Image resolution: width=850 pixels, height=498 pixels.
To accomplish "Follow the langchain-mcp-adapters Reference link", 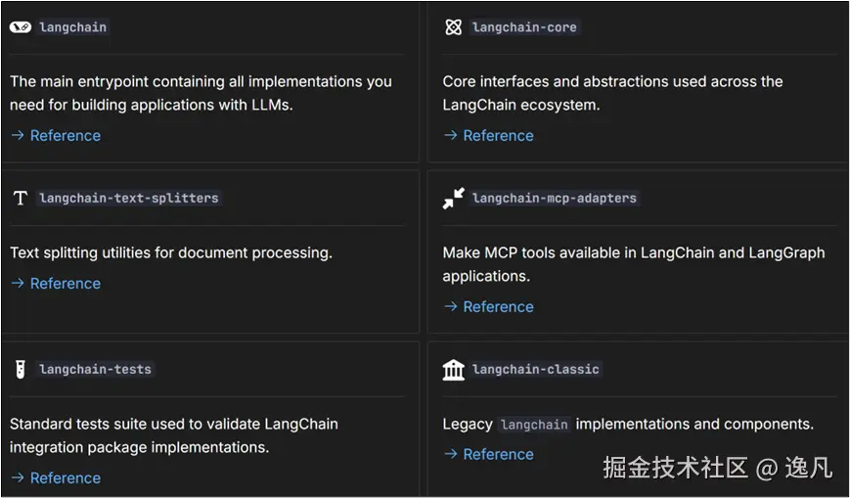I will coord(498,307).
